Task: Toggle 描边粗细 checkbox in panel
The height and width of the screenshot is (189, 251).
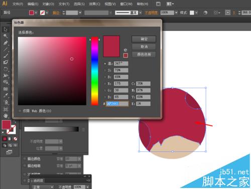Action: coord(25,166)
